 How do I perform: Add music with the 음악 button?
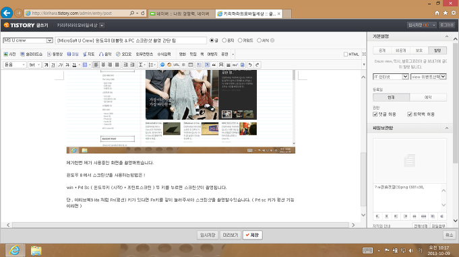(105, 54)
